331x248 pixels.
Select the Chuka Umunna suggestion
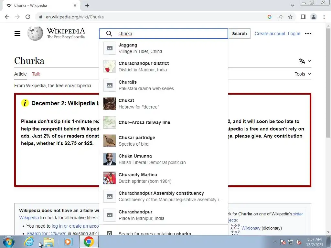point(164,159)
